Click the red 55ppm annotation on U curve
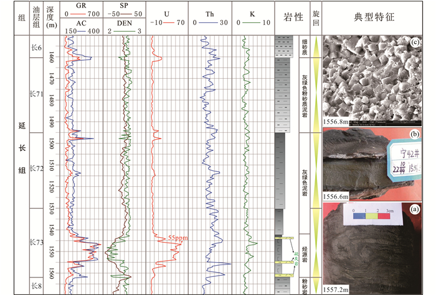The width and height of the screenshot is (436, 295). pos(177,238)
